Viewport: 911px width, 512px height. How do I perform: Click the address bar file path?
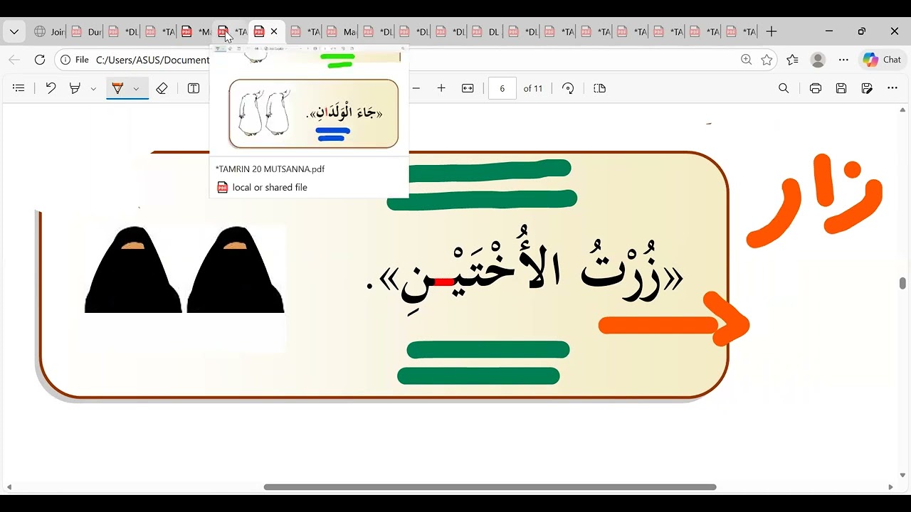[x=152, y=60]
